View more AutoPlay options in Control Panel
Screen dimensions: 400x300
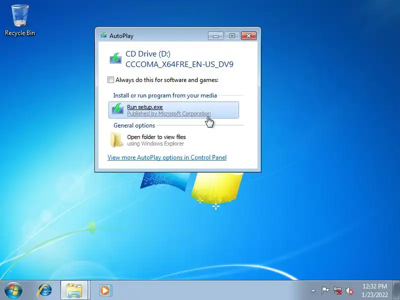pyautogui.click(x=167, y=157)
